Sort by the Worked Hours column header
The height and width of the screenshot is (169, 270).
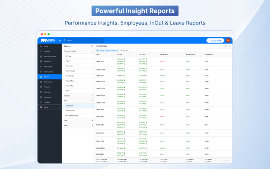[190, 55]
